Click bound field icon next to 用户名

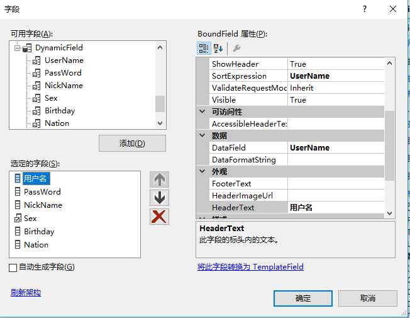[x=18, y=179]
